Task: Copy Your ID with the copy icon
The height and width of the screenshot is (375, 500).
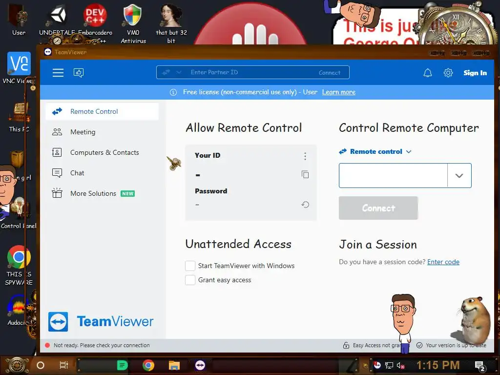Action: [x=305, y=174]
